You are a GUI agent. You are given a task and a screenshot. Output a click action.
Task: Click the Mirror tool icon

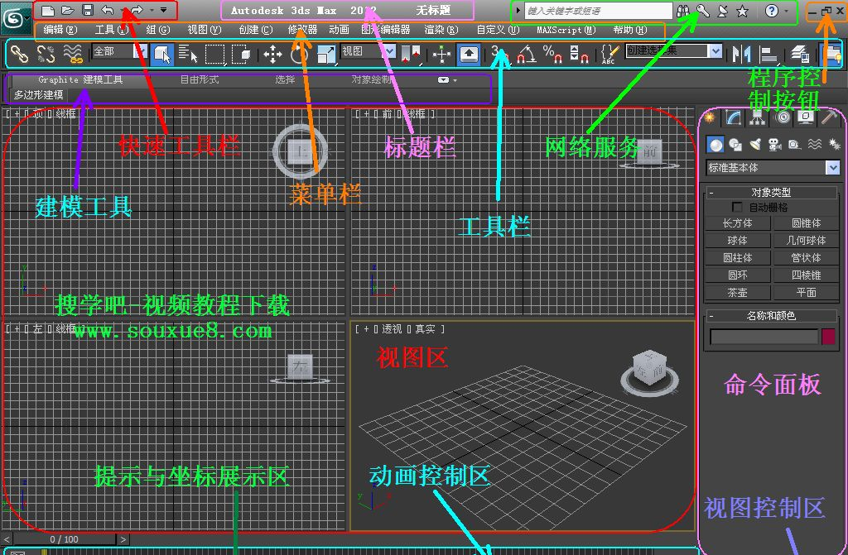pyautogui.click(x=741, y=54)
